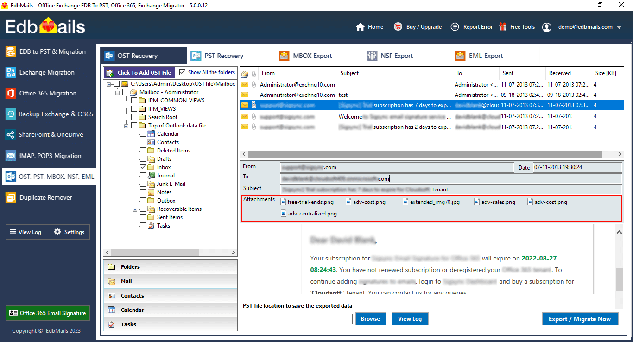This screenshot has width=633, height=342.
Task: Click the Duplicate Remover sidebar icon
Action: point(11,197)
